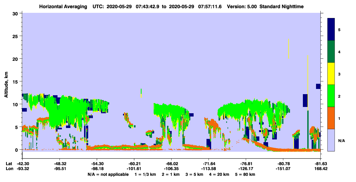
Task: Click the "1 = 1/3 km" legend entry
Action: coord(145,174)
